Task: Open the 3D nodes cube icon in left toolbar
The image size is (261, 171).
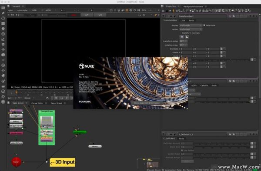Action: click(x=3, y=55)
